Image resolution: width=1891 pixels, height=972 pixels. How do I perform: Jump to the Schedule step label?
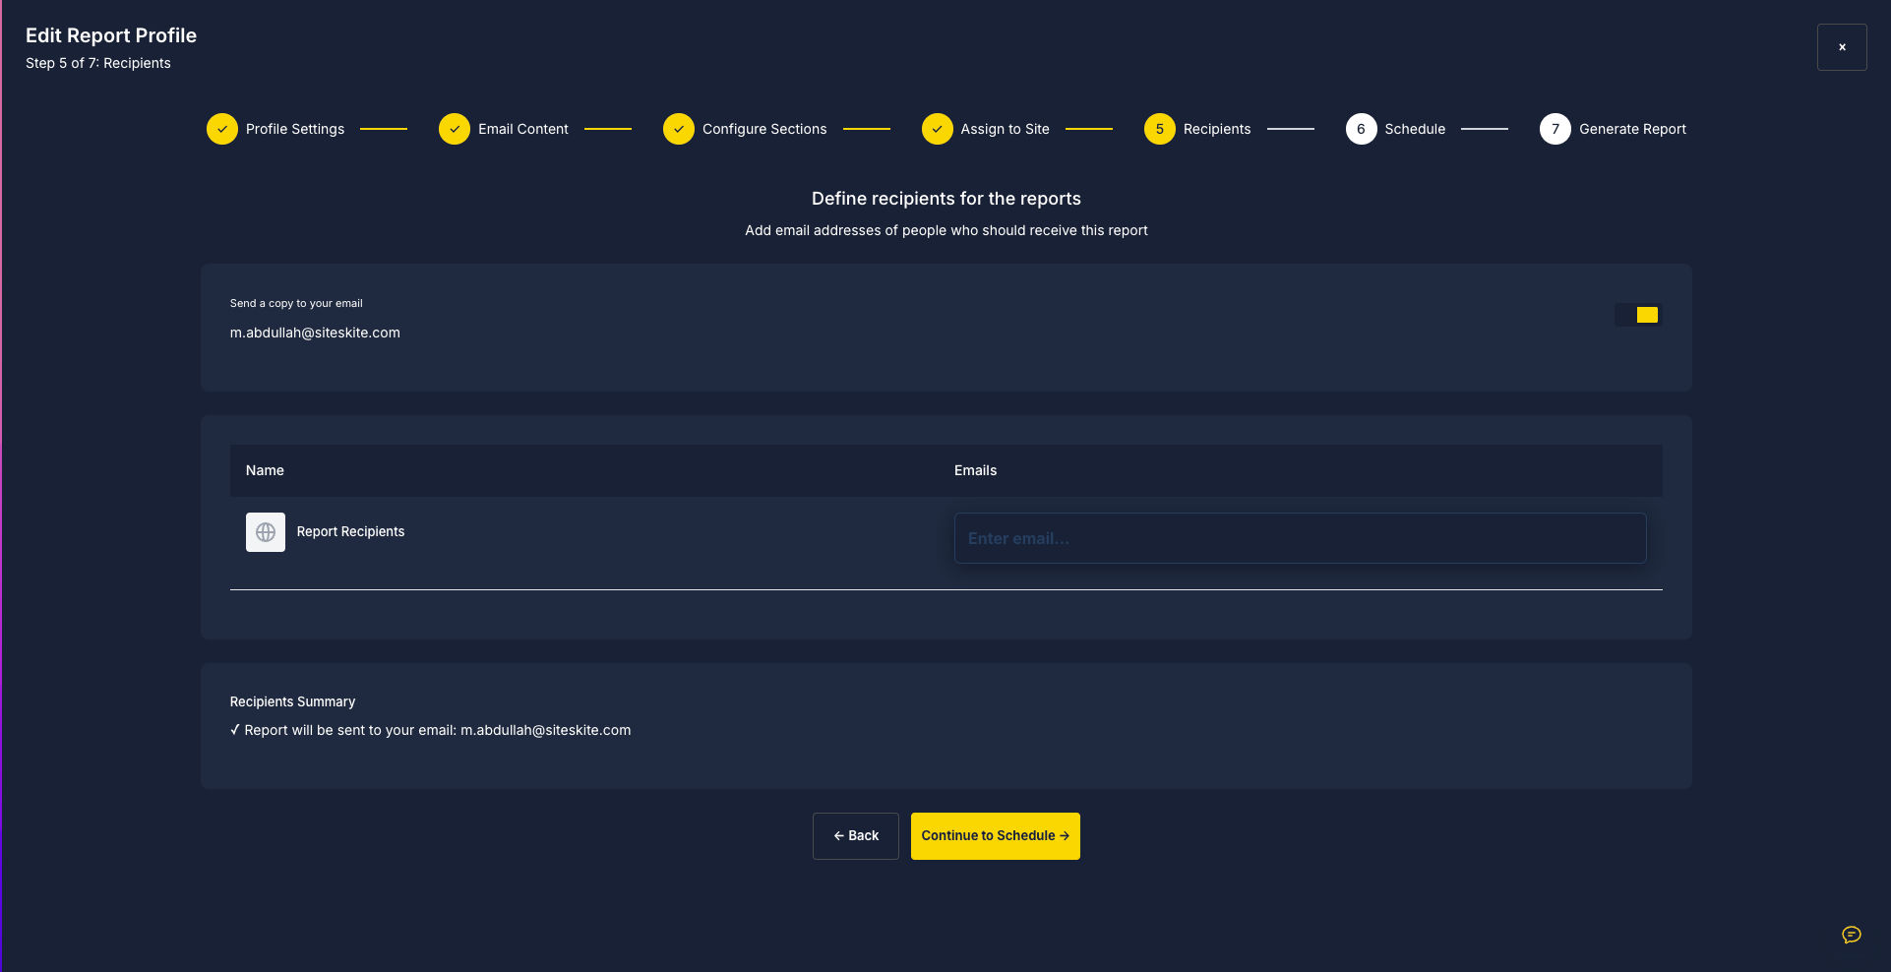tap(1415, 129)
